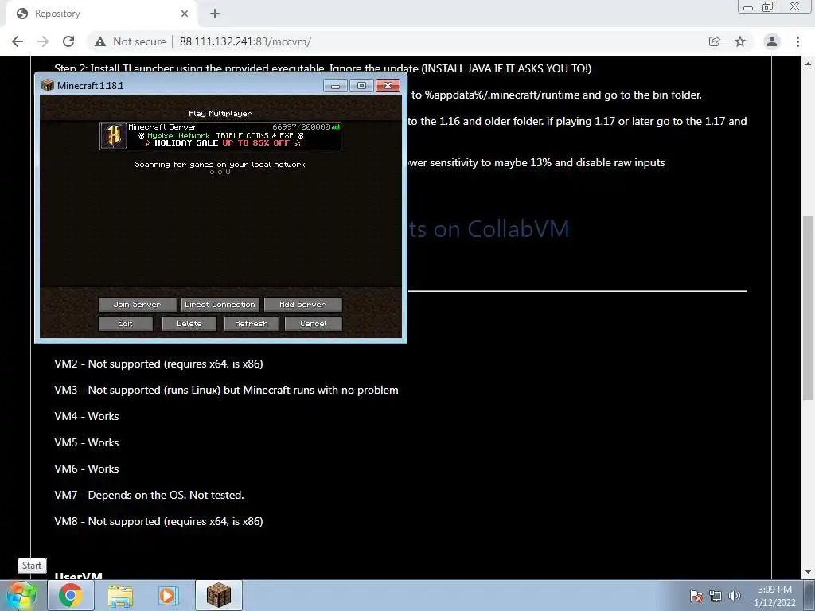Share this page icon
Screen dimensions: 815x611
click(x=715, y=41)
